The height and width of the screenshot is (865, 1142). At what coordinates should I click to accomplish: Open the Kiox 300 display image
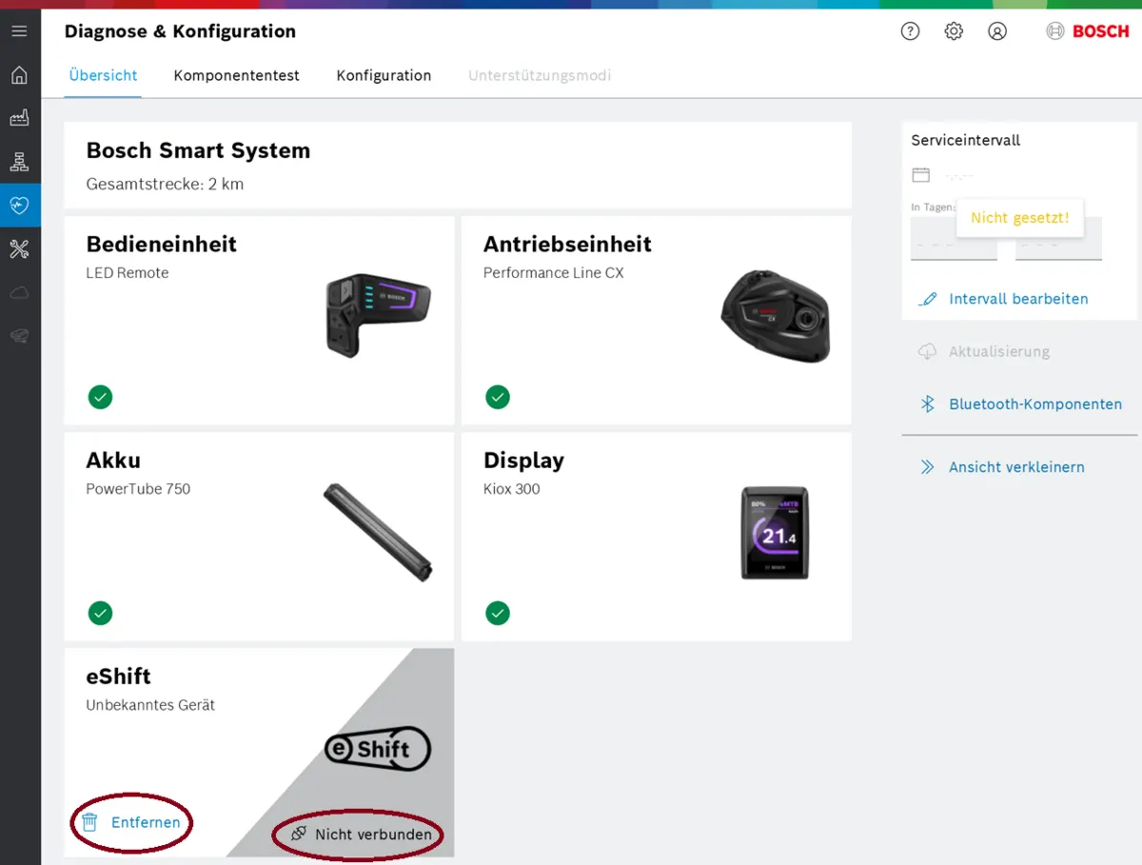(776, 532)
